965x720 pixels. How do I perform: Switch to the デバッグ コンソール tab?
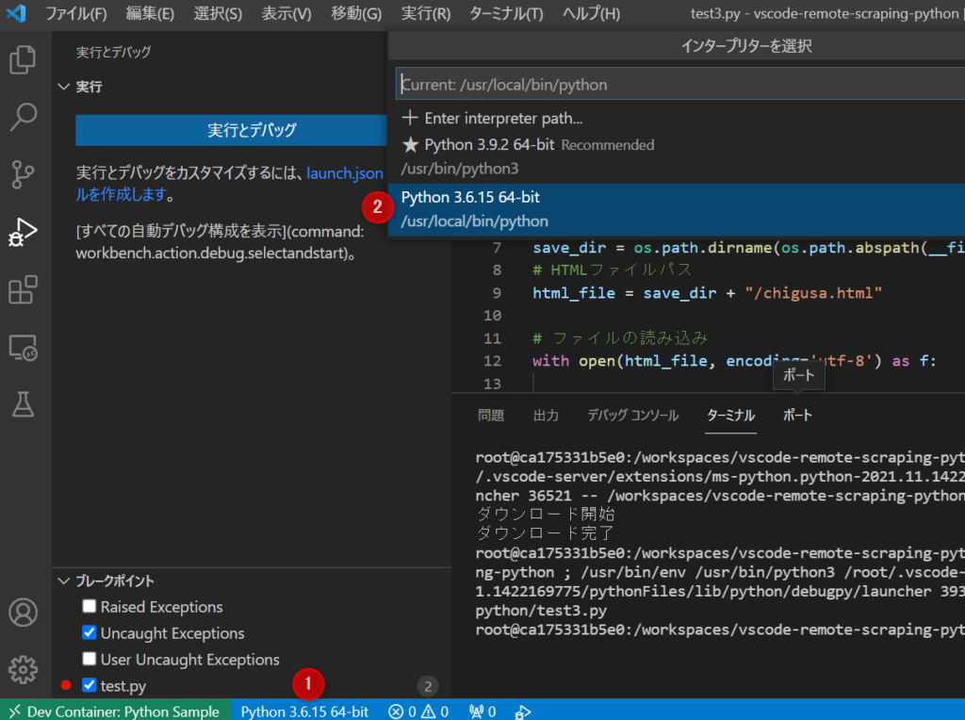(632, 416)
